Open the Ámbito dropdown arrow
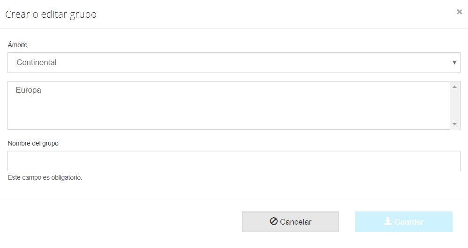The image size is (468, 248). [454, 63]
